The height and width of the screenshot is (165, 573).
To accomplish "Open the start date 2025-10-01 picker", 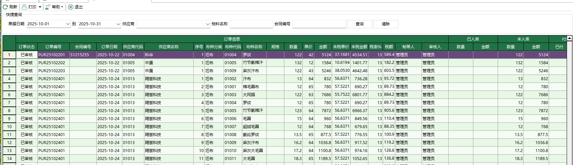I will pos(68,24).
